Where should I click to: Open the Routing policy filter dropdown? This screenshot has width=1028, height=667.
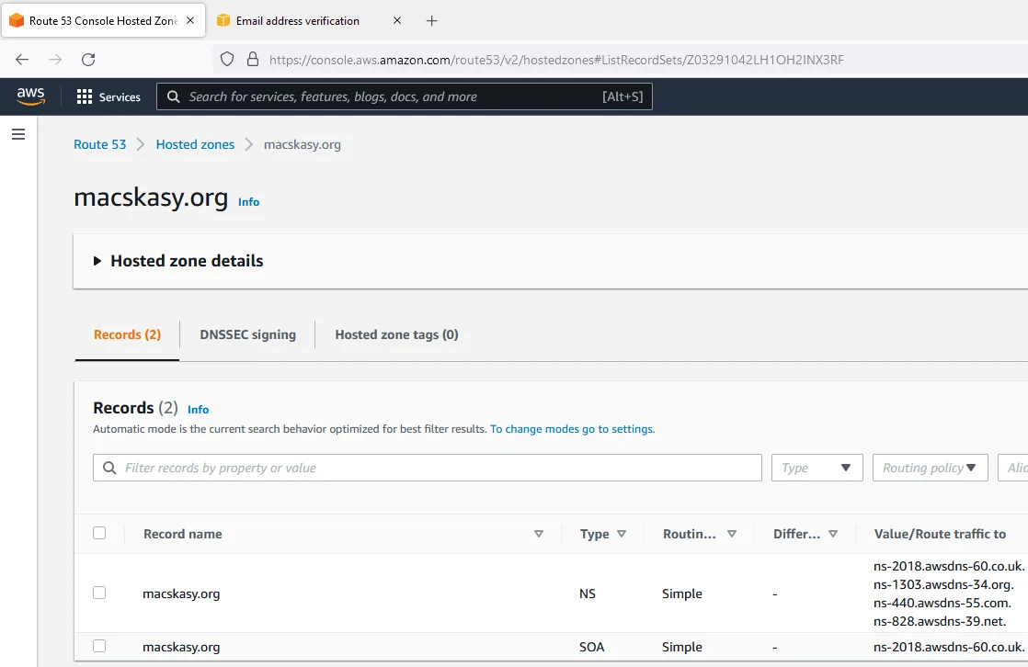[930, 468]
